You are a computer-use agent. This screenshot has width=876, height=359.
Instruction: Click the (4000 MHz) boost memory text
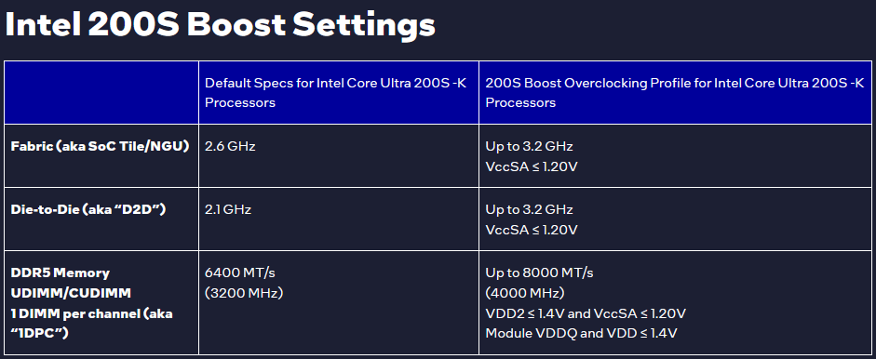pos(525,293)
